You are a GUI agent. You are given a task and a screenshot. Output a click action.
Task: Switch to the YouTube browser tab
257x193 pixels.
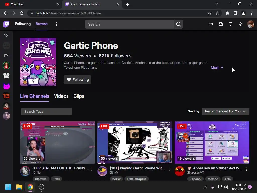pyautogui.click(x=31, y=4)
